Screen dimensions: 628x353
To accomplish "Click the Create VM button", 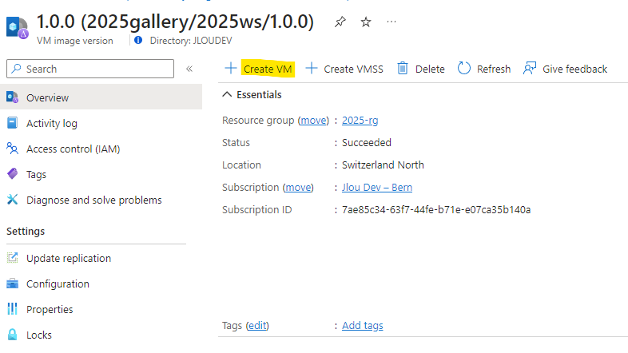I will coord(268,69).
